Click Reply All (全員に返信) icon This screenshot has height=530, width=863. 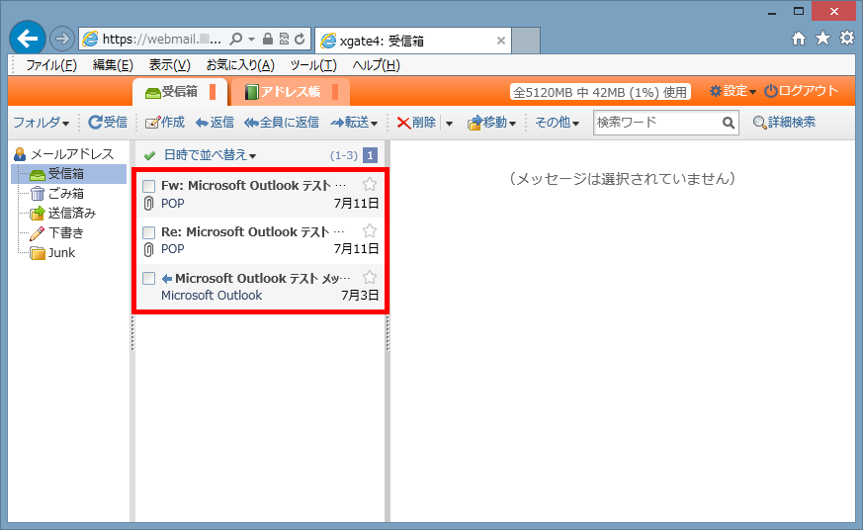point(251,123)
